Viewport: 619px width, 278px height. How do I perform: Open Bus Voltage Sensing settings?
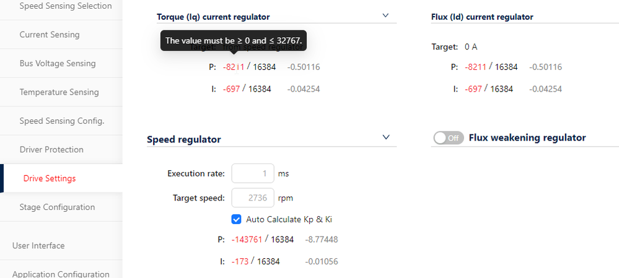tap(58, 63)
